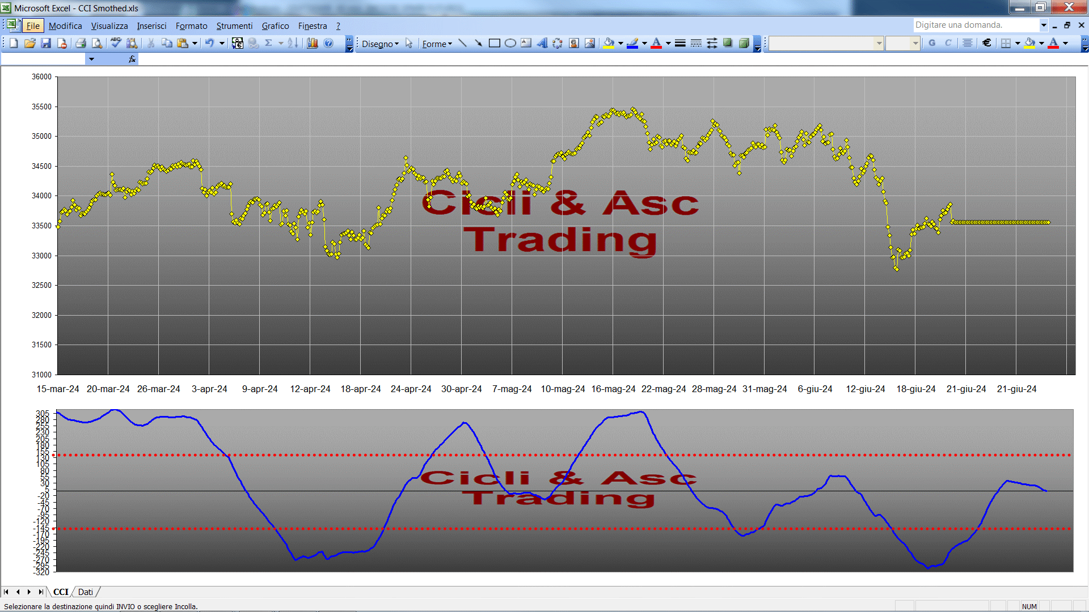This screenshot has width=1089, height=612.
Task: Choose Line Style in drawing toolbar
Action: (x=680, y=43)
